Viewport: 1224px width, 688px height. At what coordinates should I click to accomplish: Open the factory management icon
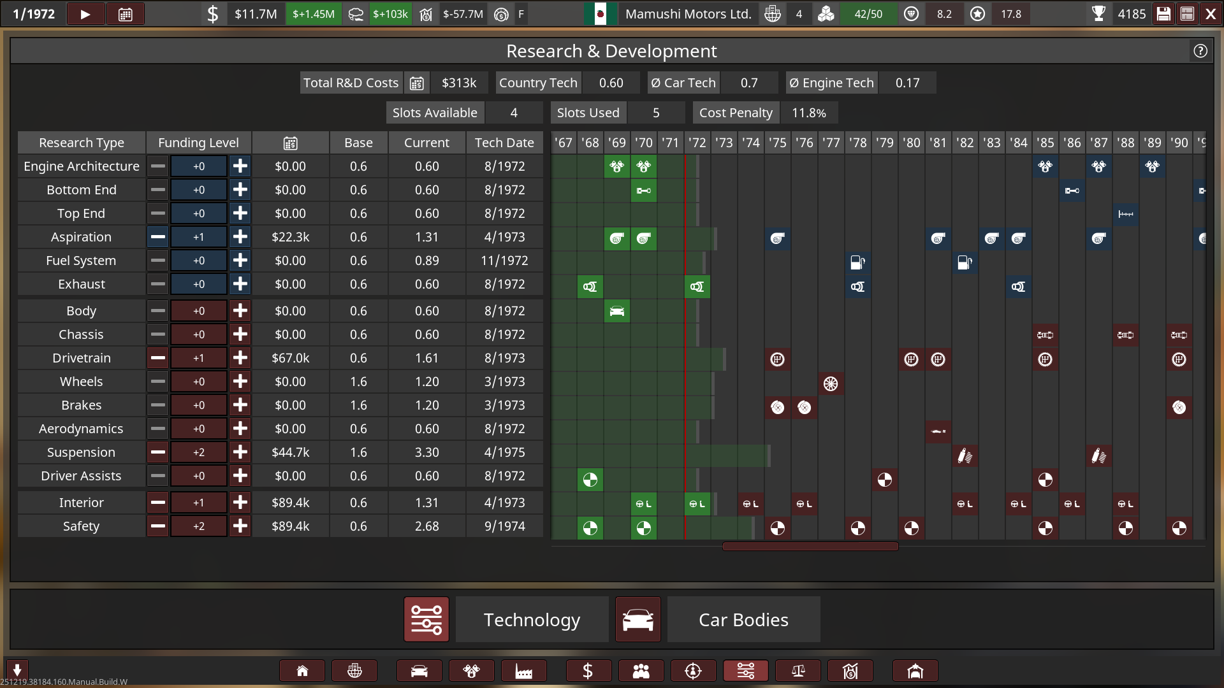(523, 671)
